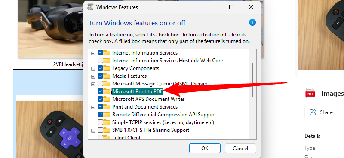The image size is (344, 158).
Task: Open the Windows Features help icon
Action: (252, 22)
